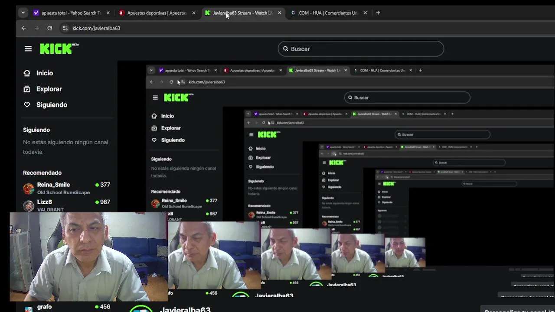Open the tab search dropdown arrow
The image size is (555, 312).
tap(23, 13)
